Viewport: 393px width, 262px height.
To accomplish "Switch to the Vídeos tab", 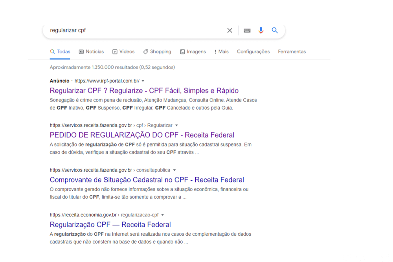I will (x=123, y=51).
